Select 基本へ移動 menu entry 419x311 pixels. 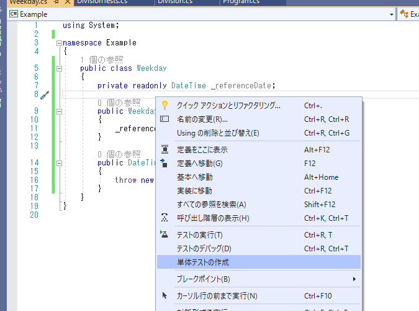[259, 177]
